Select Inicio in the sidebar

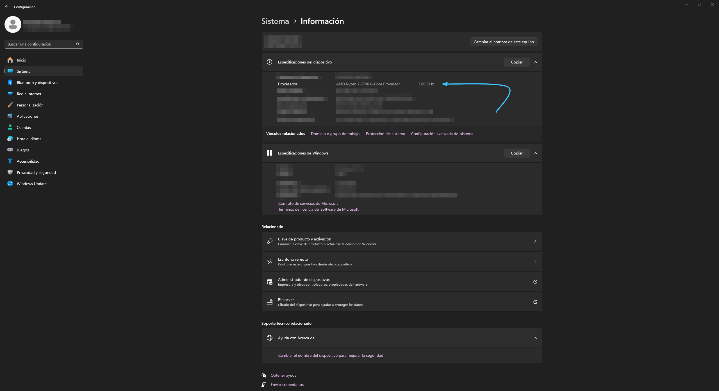pos(44,60)
